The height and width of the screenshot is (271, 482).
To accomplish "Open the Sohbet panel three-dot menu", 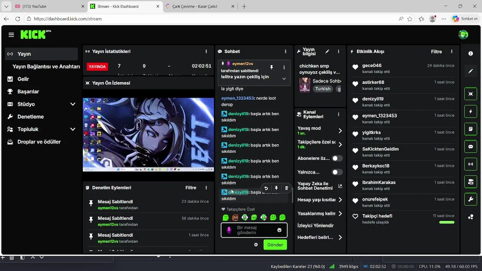I will (285, 51).
